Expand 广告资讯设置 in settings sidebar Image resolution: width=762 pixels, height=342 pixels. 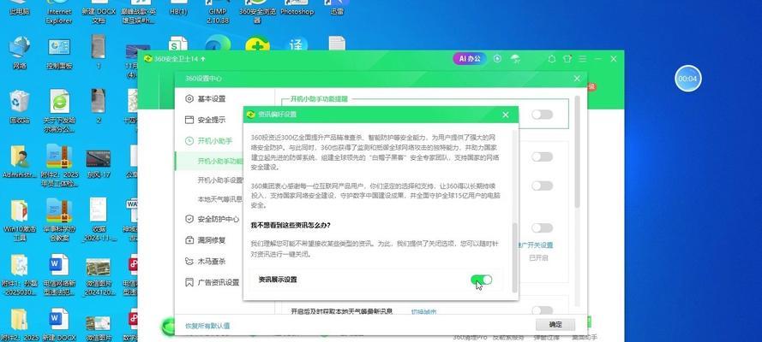[219, 282]
